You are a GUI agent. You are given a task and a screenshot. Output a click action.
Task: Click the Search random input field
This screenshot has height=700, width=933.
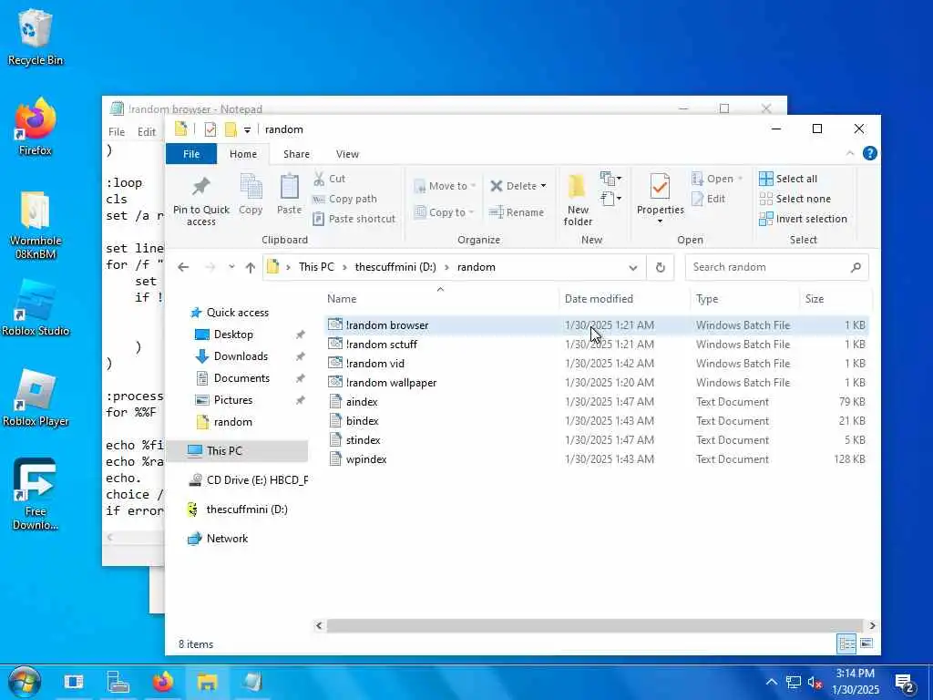pos(776,267)
